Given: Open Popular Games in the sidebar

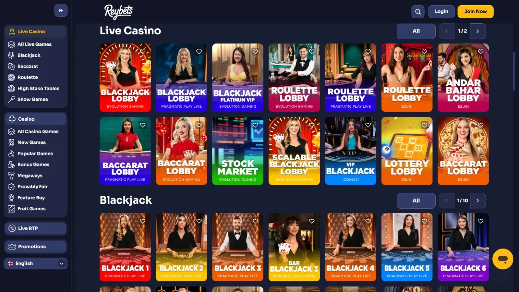Looking at the screenshot, I should 36,153.
